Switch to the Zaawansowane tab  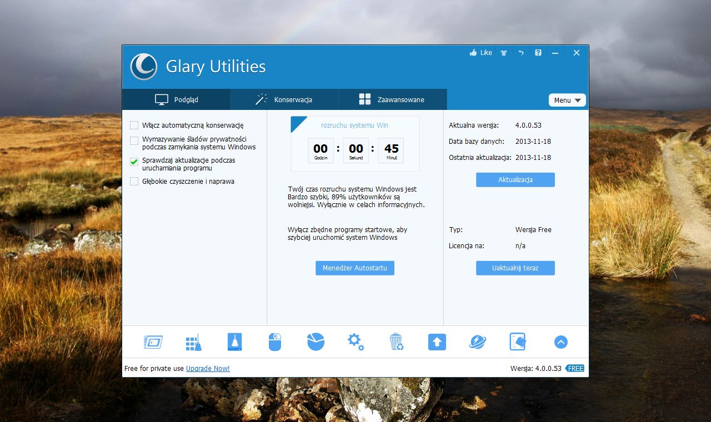point(392,99)
